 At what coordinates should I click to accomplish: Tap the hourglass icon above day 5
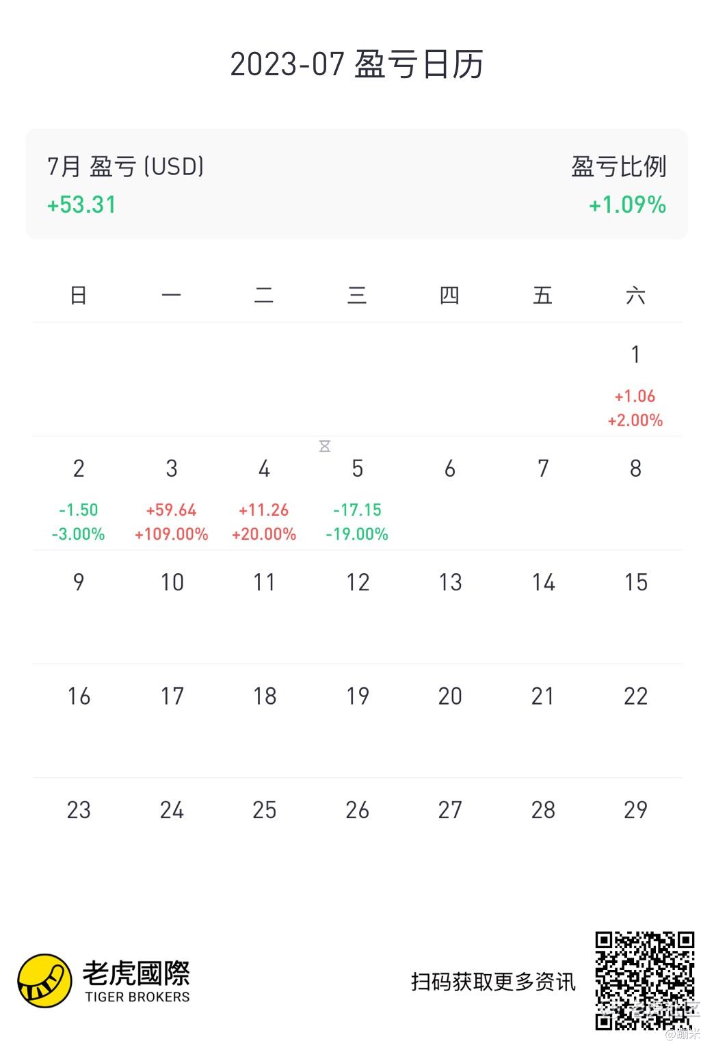(325, 446)
